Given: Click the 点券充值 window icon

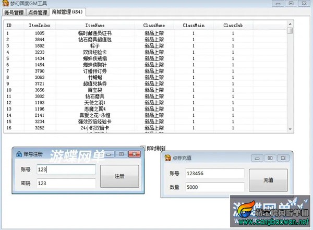Looking at the screenshot, I should coord(168,158).
